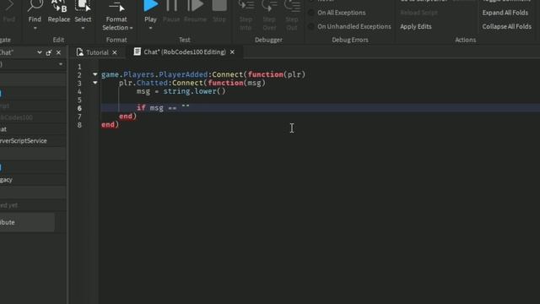Screen dimensions: 540x304
Task: Click line number 1 in the gutter
Action: coord(79,67)
